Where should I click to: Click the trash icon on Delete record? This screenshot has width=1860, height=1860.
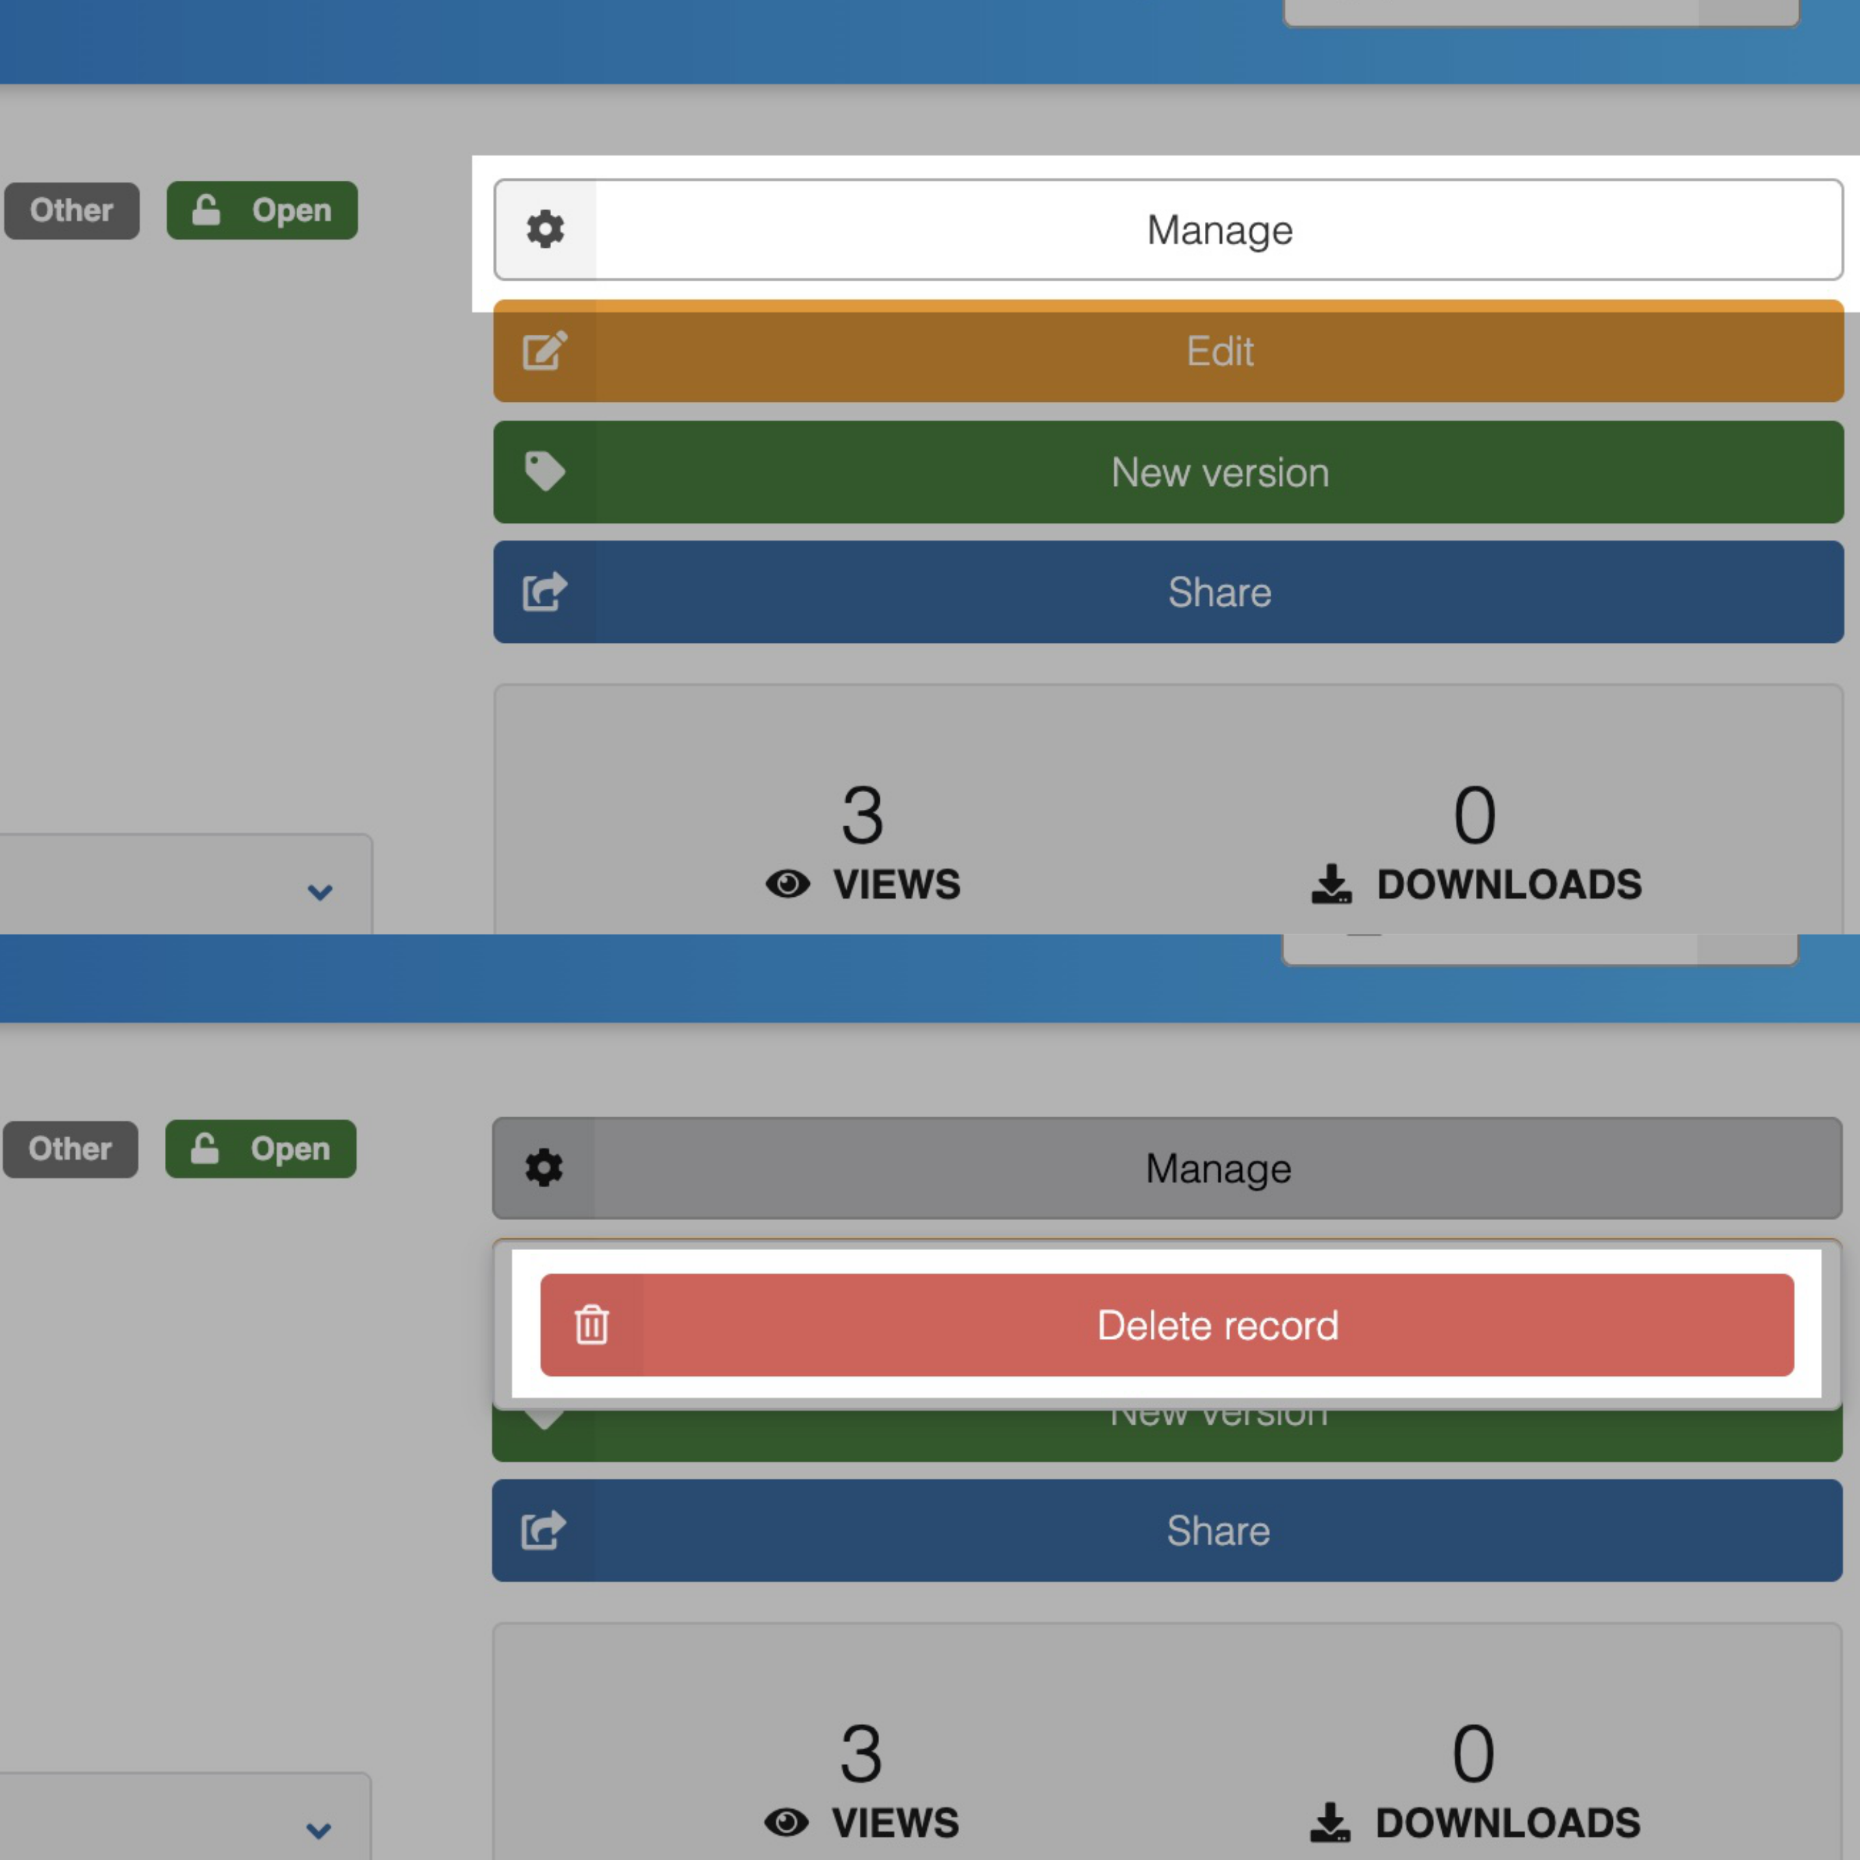pos(591,1325)
